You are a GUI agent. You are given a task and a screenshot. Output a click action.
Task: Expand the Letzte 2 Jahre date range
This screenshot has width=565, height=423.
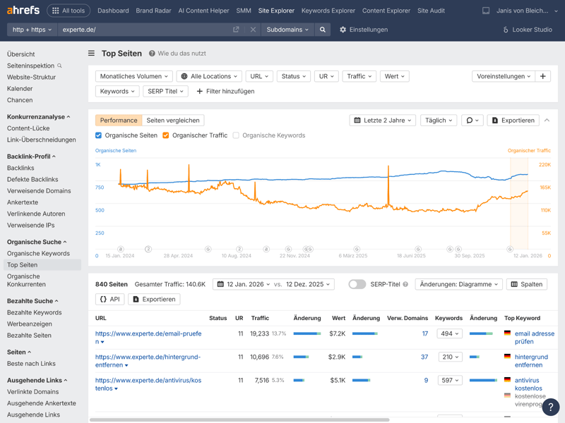(x=382, y=121)
